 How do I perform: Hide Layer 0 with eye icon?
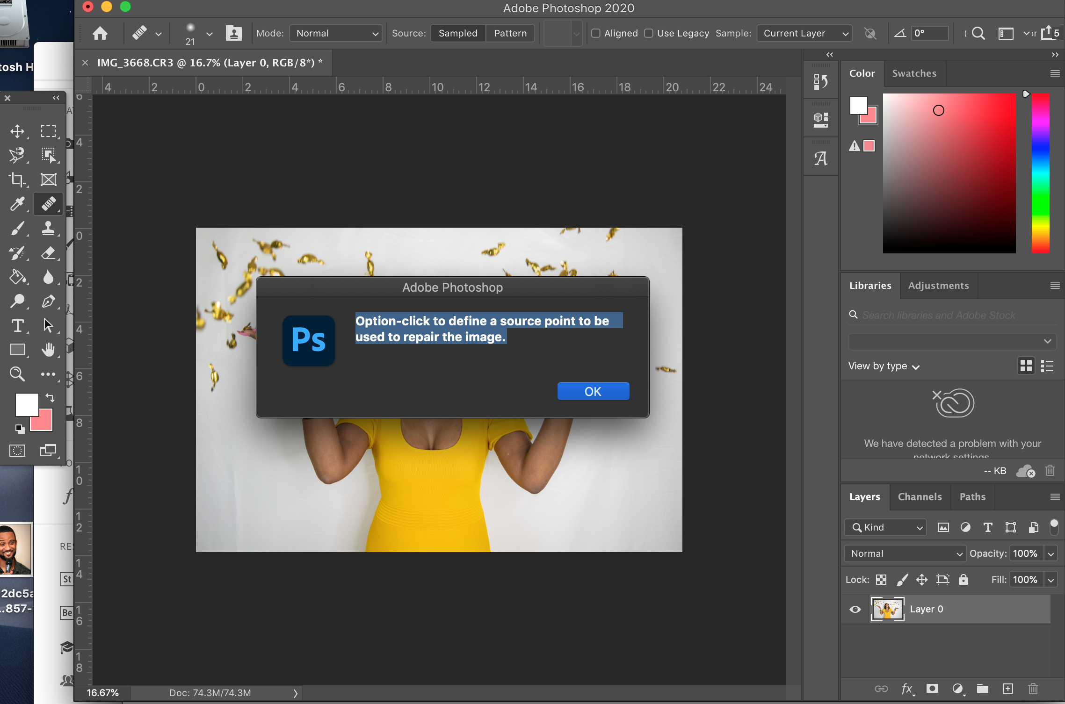(855, 609)
